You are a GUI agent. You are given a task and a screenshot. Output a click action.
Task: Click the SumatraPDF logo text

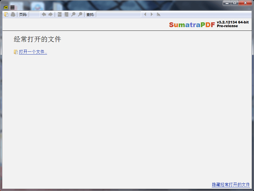192,25
